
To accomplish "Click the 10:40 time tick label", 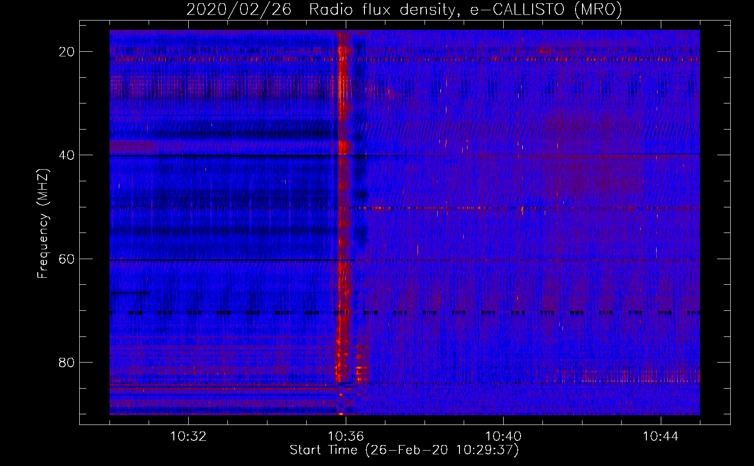I will (x=503, y=437).
